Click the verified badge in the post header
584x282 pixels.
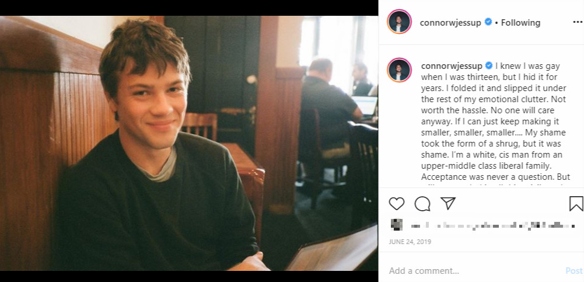click(x=488, y=22)
